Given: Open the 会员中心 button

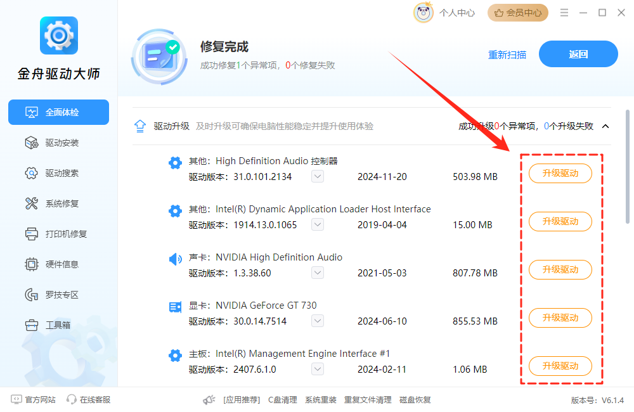Looking at the screenshot, I should [518, 13].
